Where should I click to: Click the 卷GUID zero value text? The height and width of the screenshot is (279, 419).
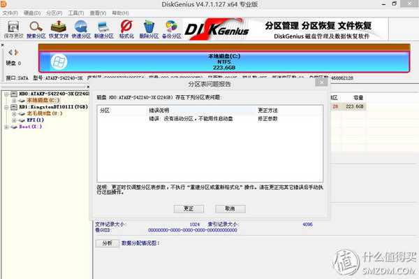click(193, 230)
